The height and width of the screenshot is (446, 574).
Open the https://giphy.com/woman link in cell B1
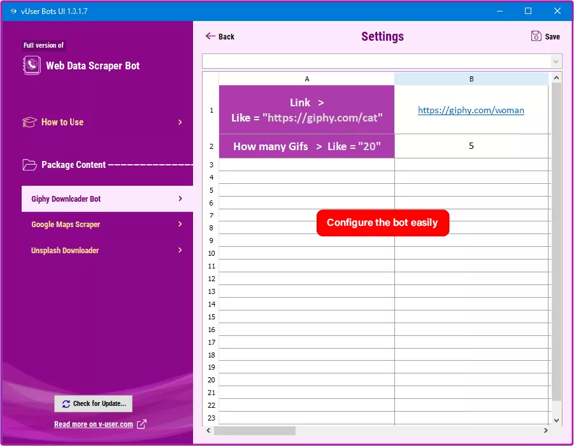(471, 110)
